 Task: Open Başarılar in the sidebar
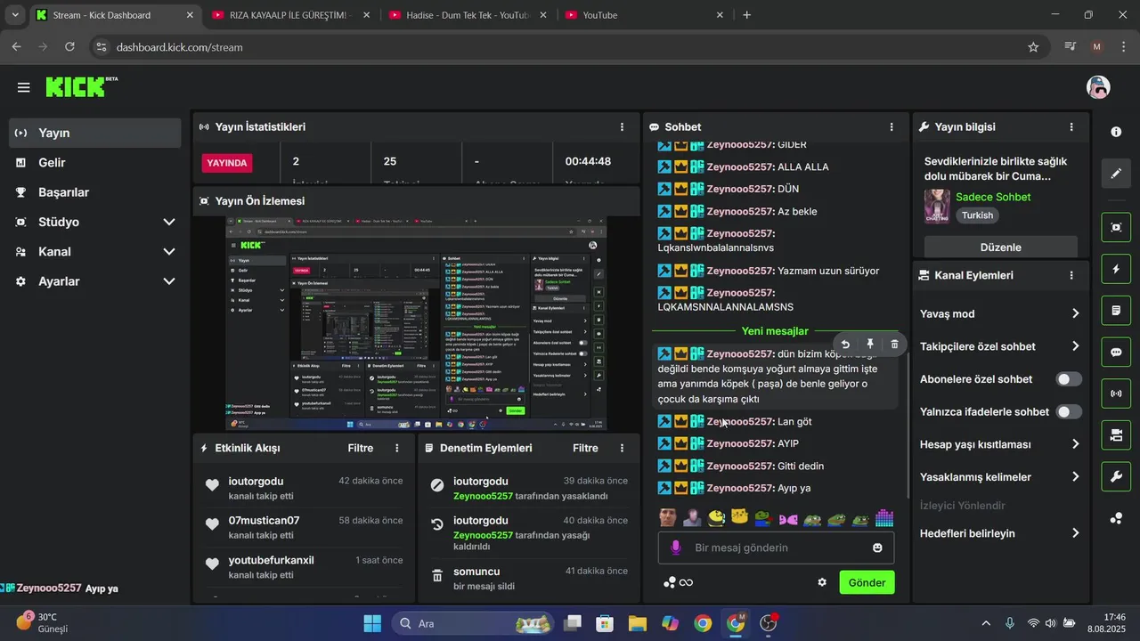[x=95, y=192]
